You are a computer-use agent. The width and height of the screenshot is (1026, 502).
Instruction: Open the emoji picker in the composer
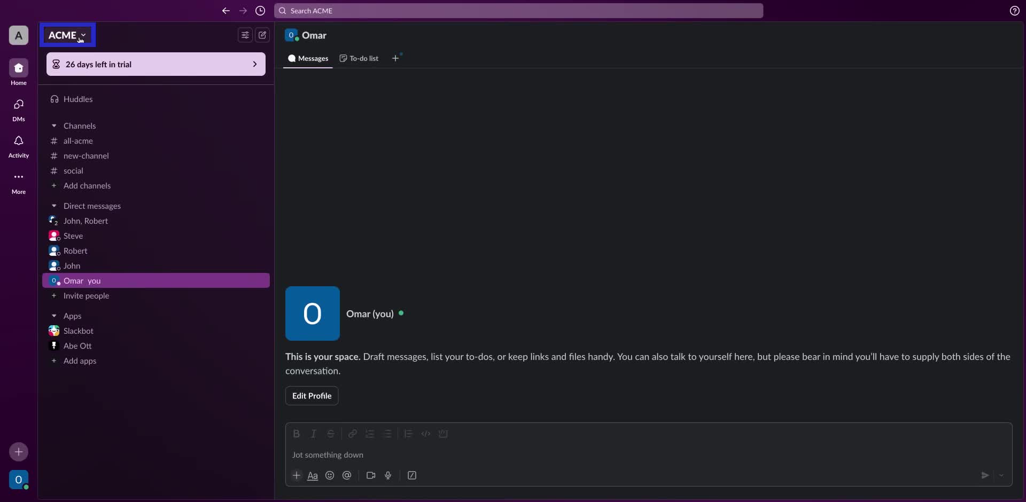[x=330, y=475]
